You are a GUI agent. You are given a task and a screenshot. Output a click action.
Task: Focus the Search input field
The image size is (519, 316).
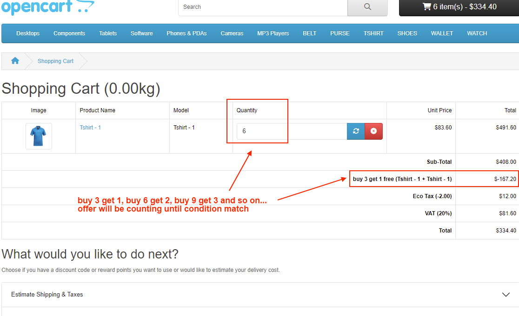(x=263, y=7)
